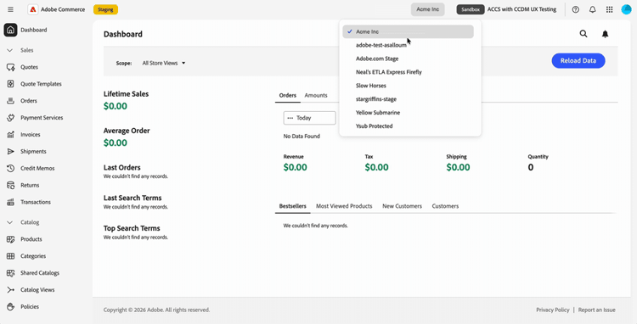This screenshot has width=637, height=324.
Task: Click the Dashboard home icon in sidebar
Action: pos(10,30)
